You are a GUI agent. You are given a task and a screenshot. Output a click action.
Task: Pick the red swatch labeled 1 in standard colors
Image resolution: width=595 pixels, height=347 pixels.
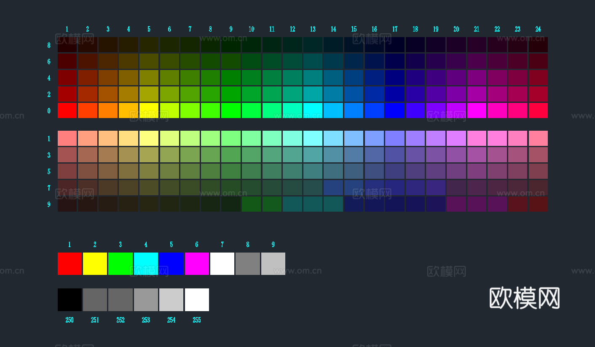(x=70, y=264)
